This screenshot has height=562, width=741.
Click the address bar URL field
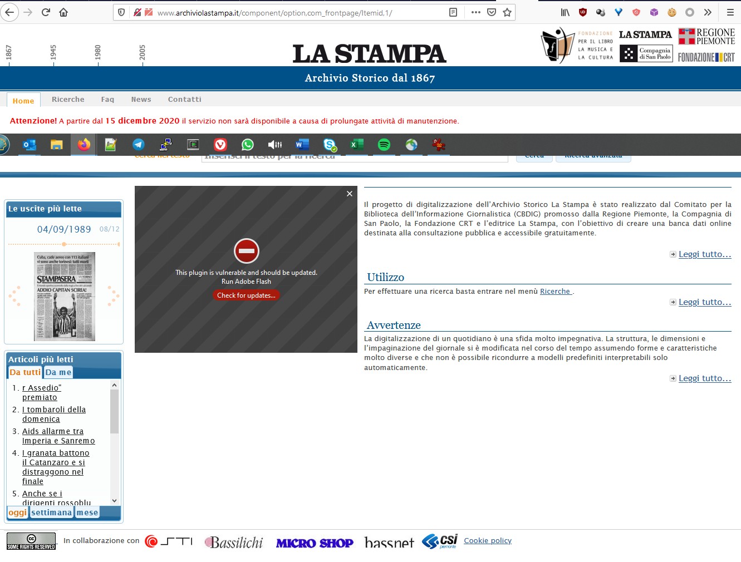coord(301,12)
